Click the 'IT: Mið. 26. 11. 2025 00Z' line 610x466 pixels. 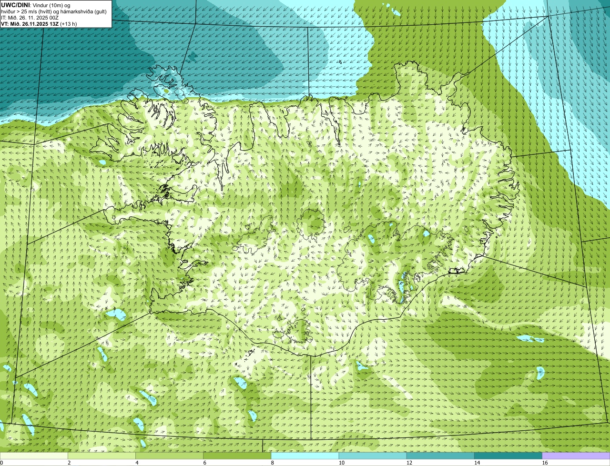pos(30,17)
